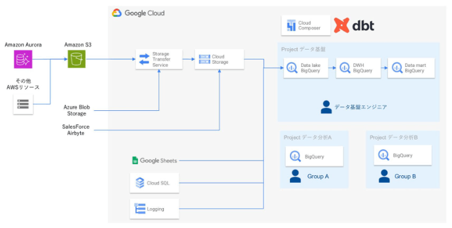
Task: Open the Cloud Composer icon
Action: pos(291,25)
